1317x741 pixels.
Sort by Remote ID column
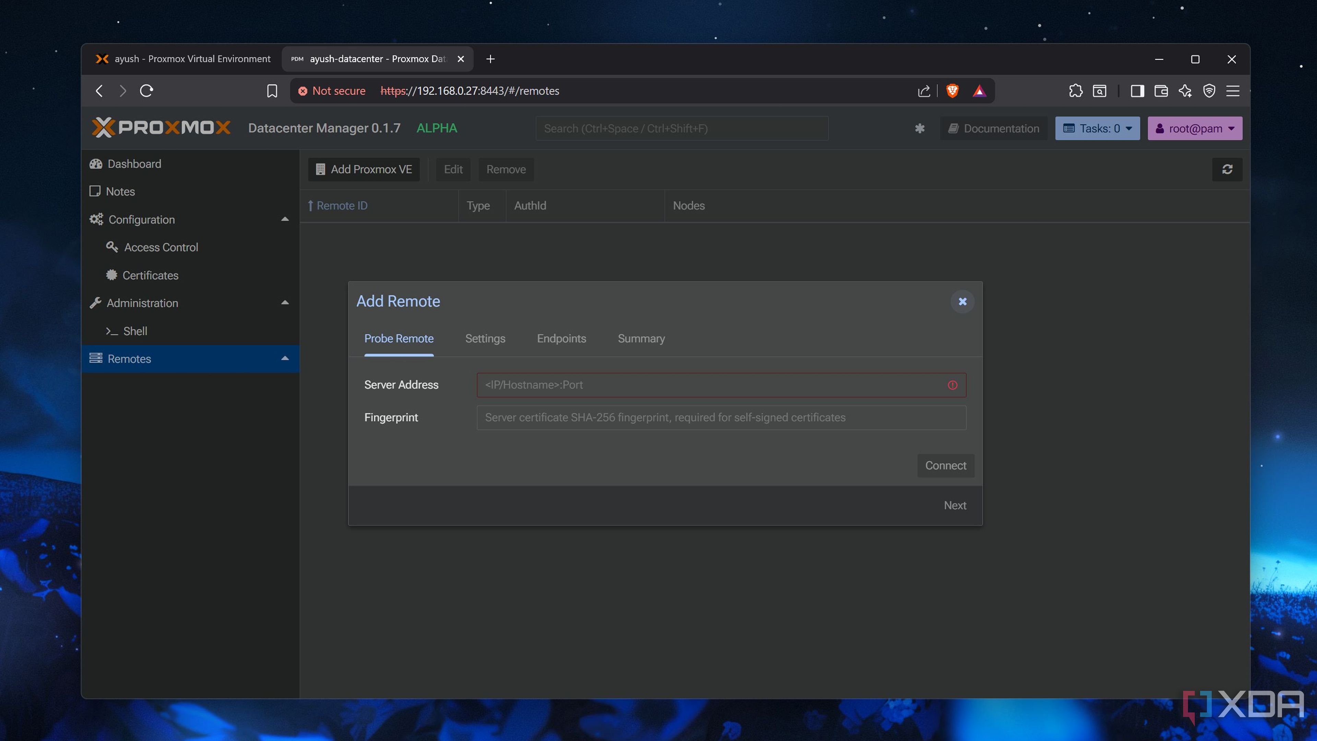[x=379, y=205]
